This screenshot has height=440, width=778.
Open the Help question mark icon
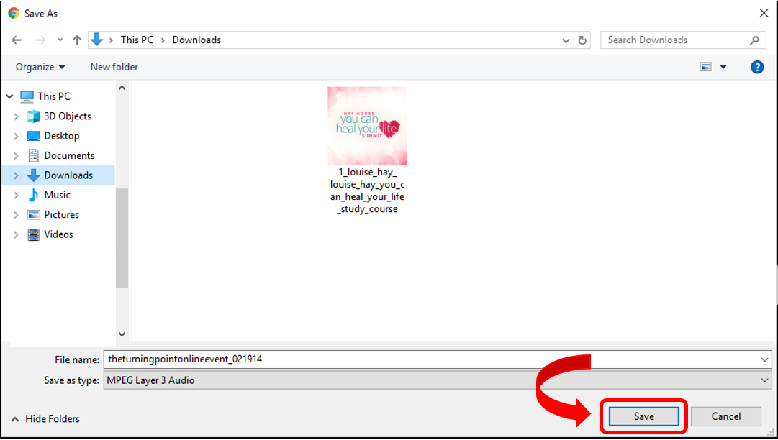tap(757, 67)
